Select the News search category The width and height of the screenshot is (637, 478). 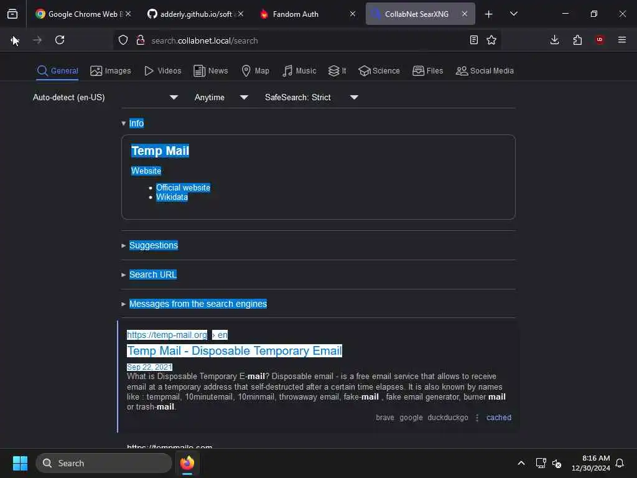coord(211,71)
